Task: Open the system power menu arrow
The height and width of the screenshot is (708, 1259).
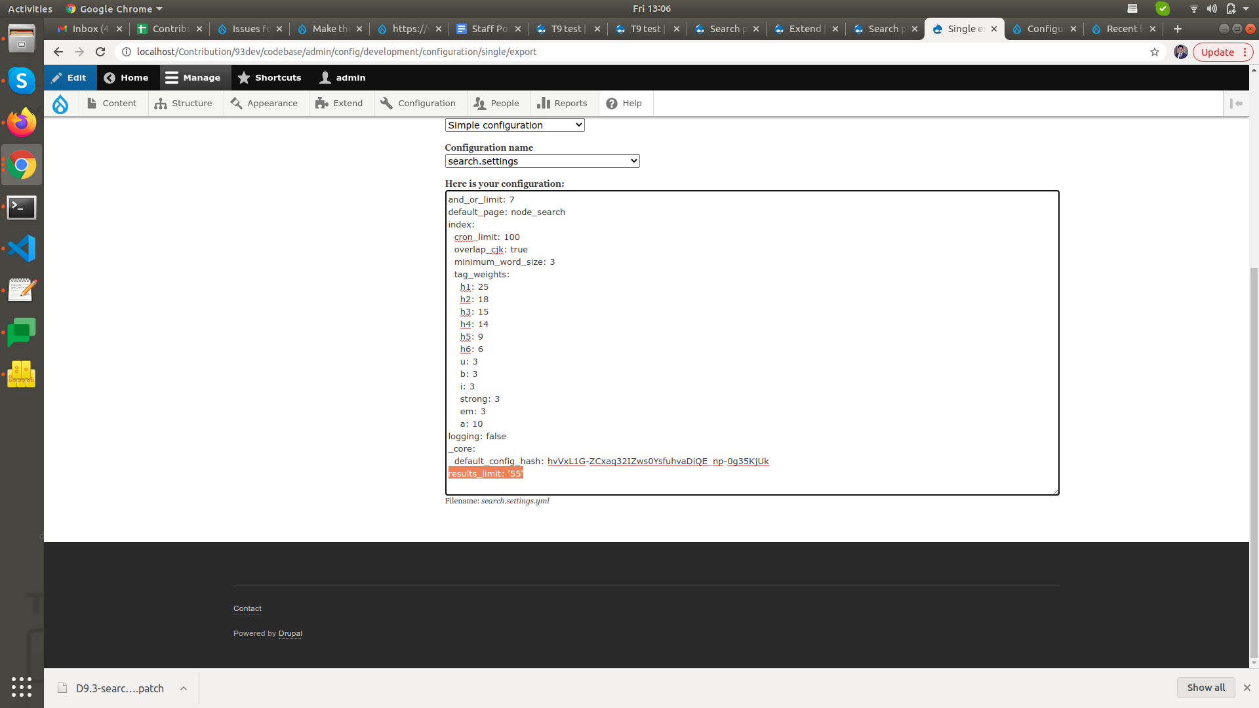Action: pos(1246,9)
